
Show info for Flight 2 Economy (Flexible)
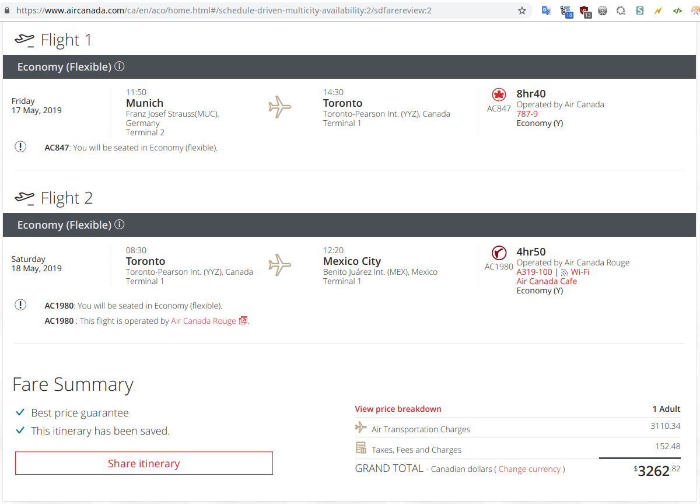tap(120, 225)
